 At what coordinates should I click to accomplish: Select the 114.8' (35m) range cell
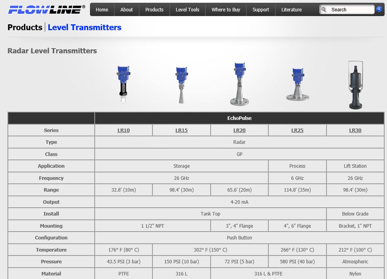click(297, 190)
